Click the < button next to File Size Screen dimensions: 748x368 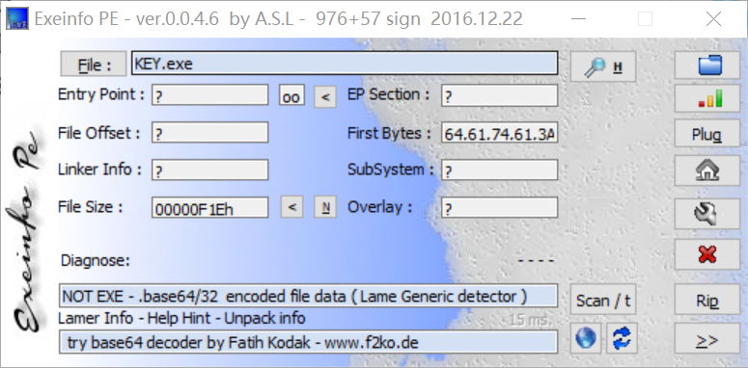point(291,207)
